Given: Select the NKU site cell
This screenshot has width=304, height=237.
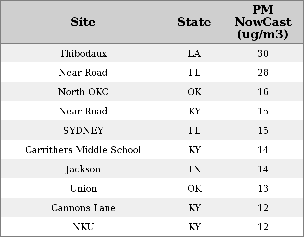Looking at the screenshot, I should (83, 227).
